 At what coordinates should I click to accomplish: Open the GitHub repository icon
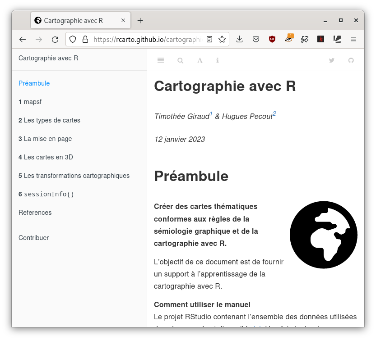tap(351, 60)
